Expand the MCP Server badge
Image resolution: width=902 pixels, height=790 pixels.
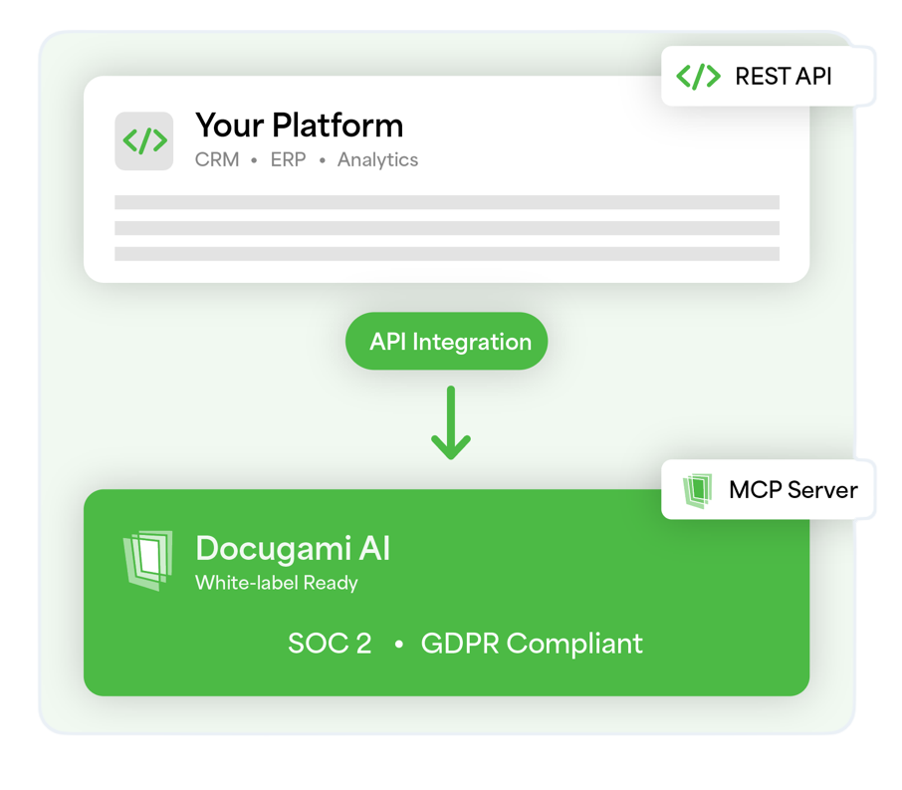click(769, 489)
